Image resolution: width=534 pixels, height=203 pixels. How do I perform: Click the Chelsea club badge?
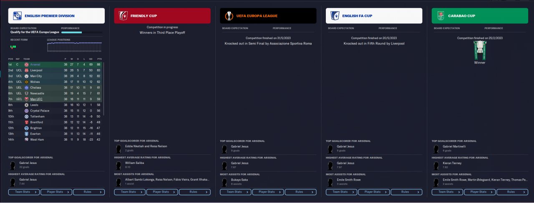(27, 88)
